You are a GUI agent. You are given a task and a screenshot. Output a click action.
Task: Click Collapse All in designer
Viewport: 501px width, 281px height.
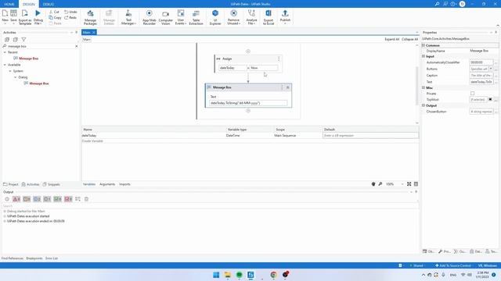(409, 39)
